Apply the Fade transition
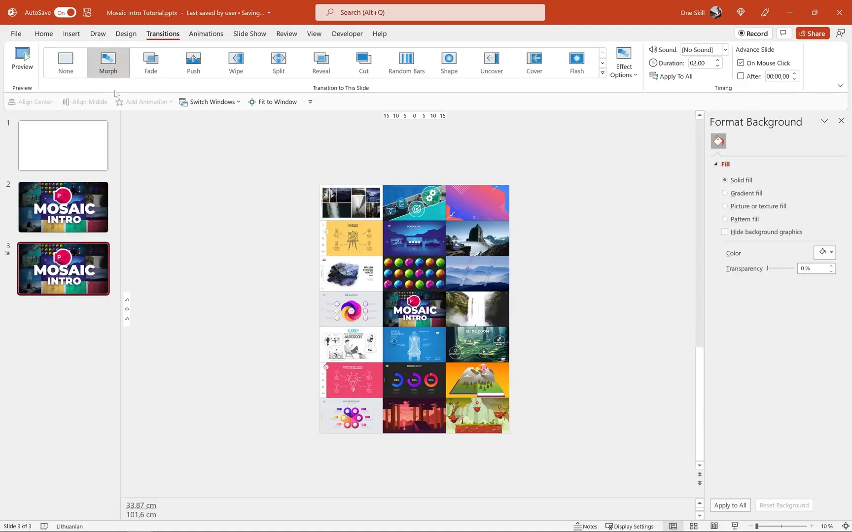This screenshot has width=852, height=532. point(151,63)
